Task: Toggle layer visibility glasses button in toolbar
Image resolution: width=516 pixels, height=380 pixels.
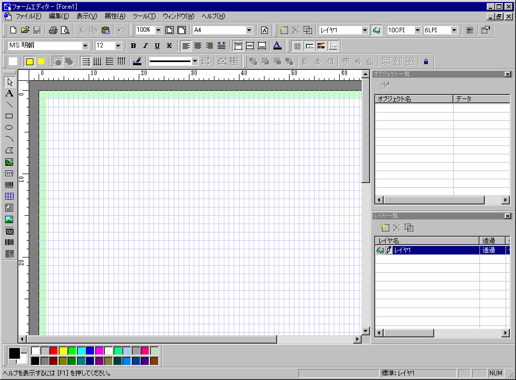Action: point(376,30)
